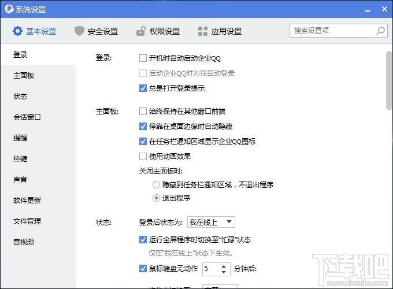Select 软件更新 in the sidebar
Screen dimensions: 393x289
coord(38,200)
